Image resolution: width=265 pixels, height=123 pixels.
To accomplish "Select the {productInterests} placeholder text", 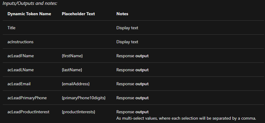I will click(x=79, y=112).
